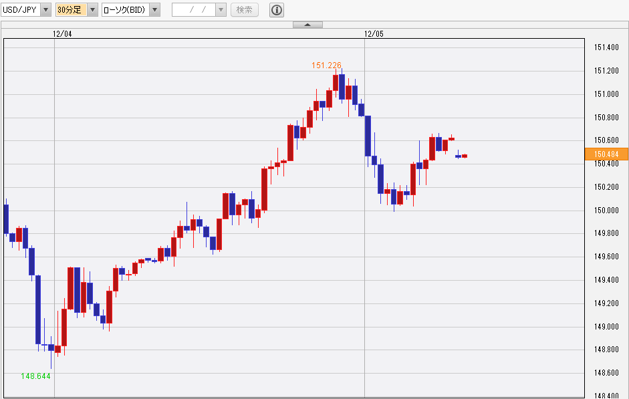Click the USD/JPY text in selector

pos(19,9)
